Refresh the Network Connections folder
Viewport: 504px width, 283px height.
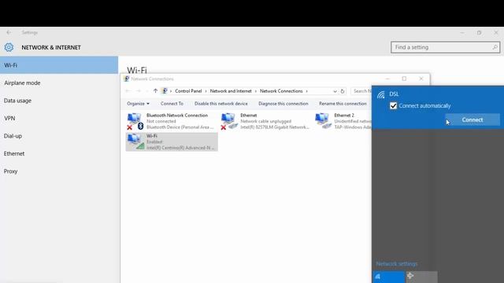[343, 91]
